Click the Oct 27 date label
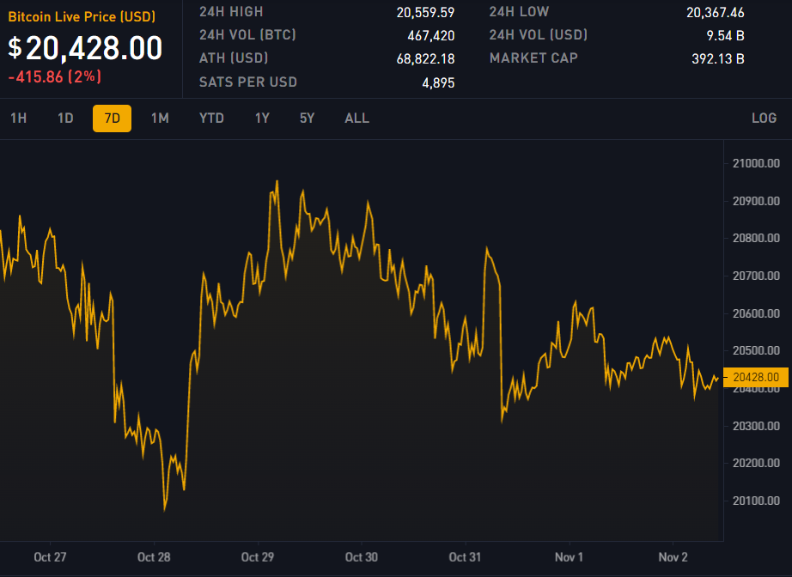Screen dimensions: 792x577 [x=50, y=557]
